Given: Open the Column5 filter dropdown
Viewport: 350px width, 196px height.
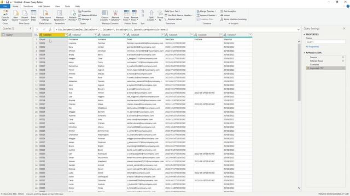Looking at the screenshot, I should [x=192, y=35].
